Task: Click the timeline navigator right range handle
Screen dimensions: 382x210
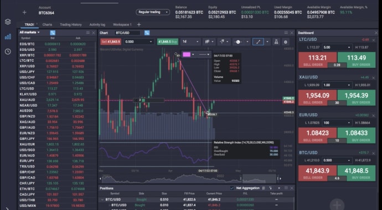Action: tap(277, 179)
